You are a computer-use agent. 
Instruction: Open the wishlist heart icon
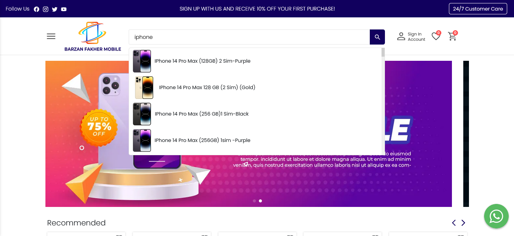point(436,36)
